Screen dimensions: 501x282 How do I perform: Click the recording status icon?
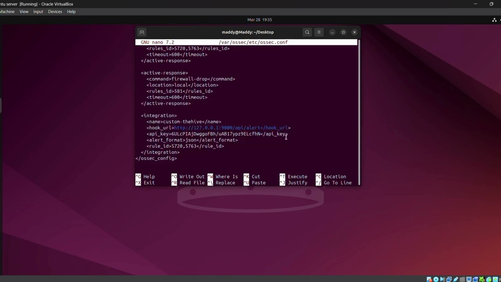pyautogui.click(x=476, y=279)
